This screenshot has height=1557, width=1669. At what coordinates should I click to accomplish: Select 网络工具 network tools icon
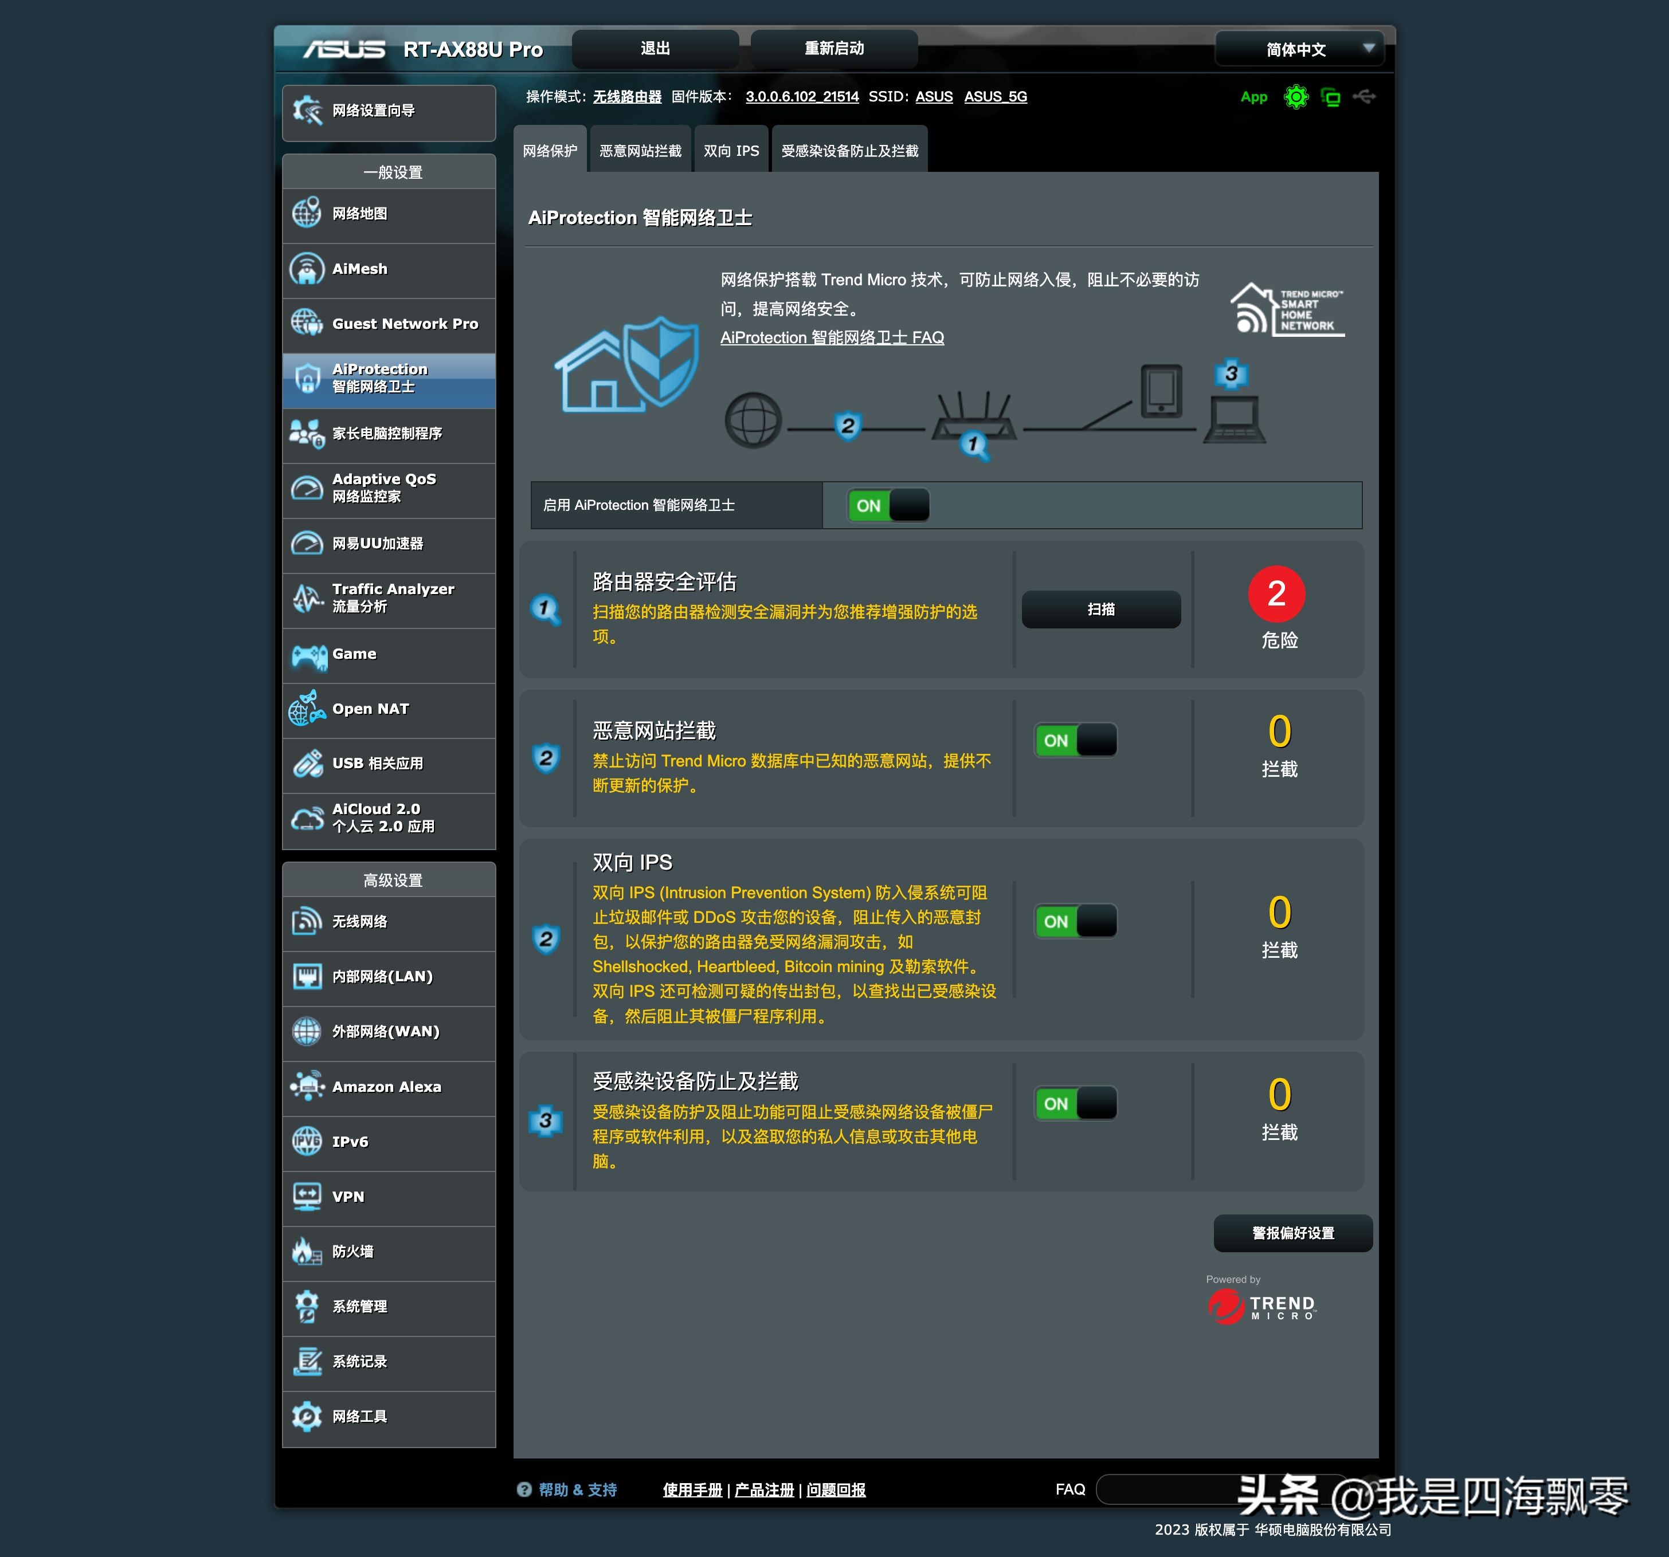(x=307, y=1416)
